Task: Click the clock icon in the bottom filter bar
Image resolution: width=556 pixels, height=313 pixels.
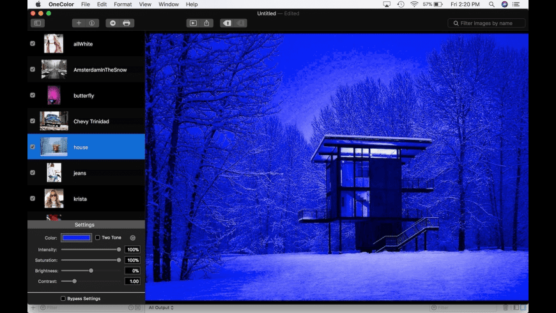Action: pos(131,308)
